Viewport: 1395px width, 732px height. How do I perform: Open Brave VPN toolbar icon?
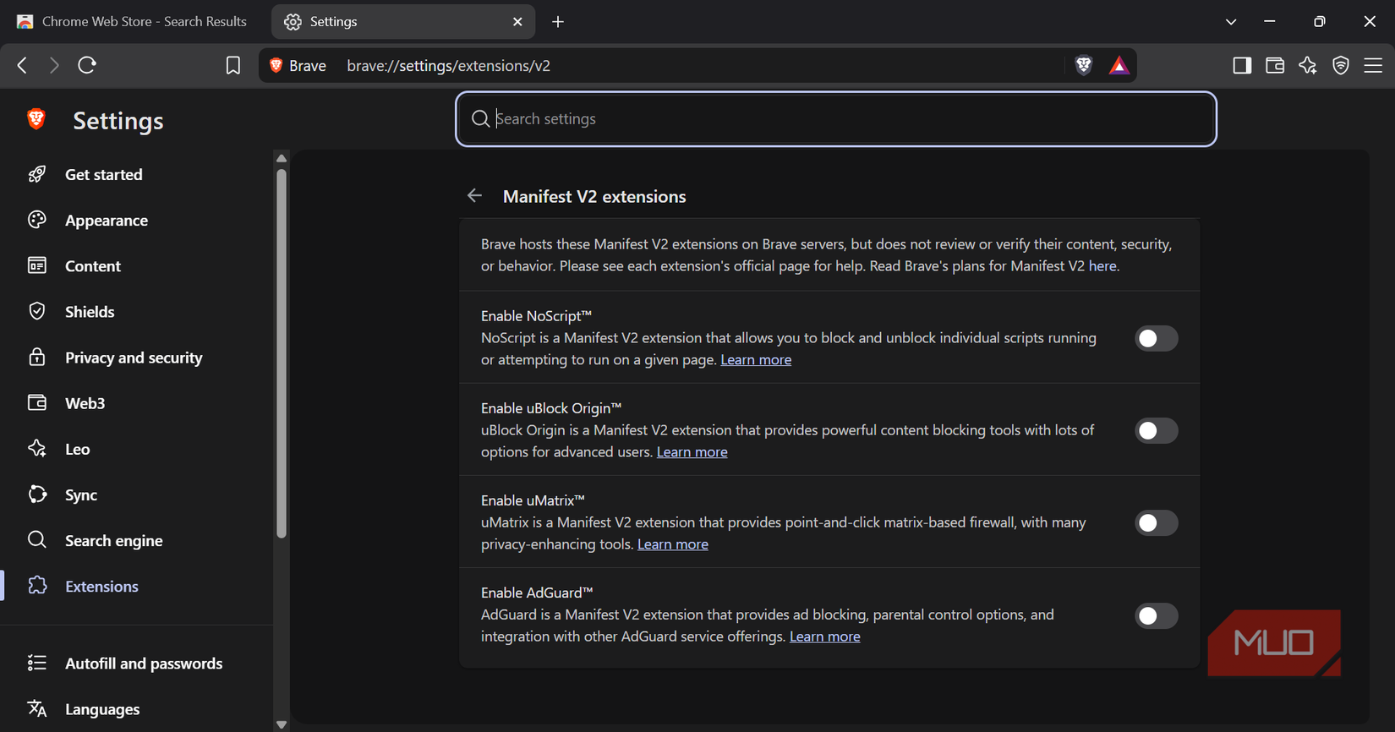pyautogui.click(x=1341, y=65)
